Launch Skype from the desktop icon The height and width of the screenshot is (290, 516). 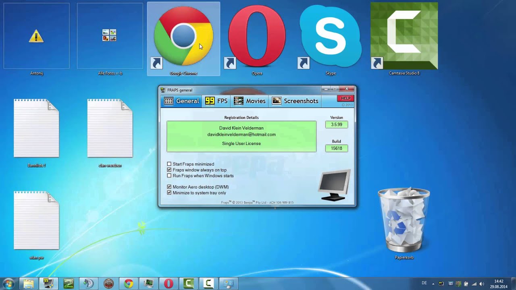(x=331, y=39)
